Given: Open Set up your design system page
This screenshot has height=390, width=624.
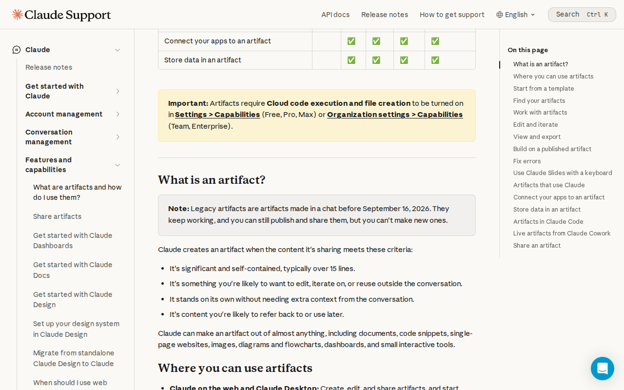Looking at the screenshot, I should pyautogui.click(x=76, y=329).
